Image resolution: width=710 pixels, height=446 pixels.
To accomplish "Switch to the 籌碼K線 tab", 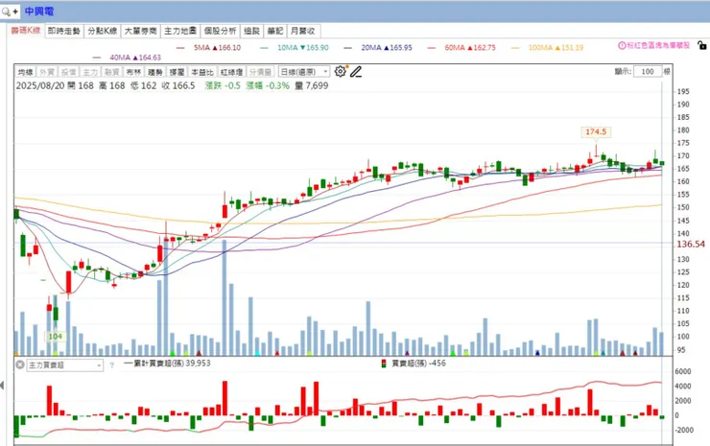I will (x=26, y=31).
